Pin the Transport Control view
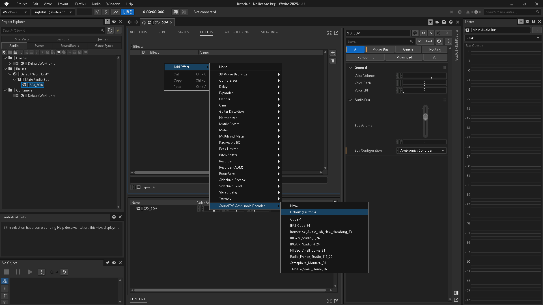 click(107, 263)
